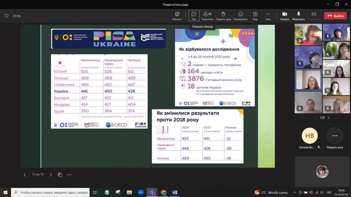The width and height of the screenshot is (351, 197).
Task: Go to previous participant gallery page
Action: click(x=316, y=118)
